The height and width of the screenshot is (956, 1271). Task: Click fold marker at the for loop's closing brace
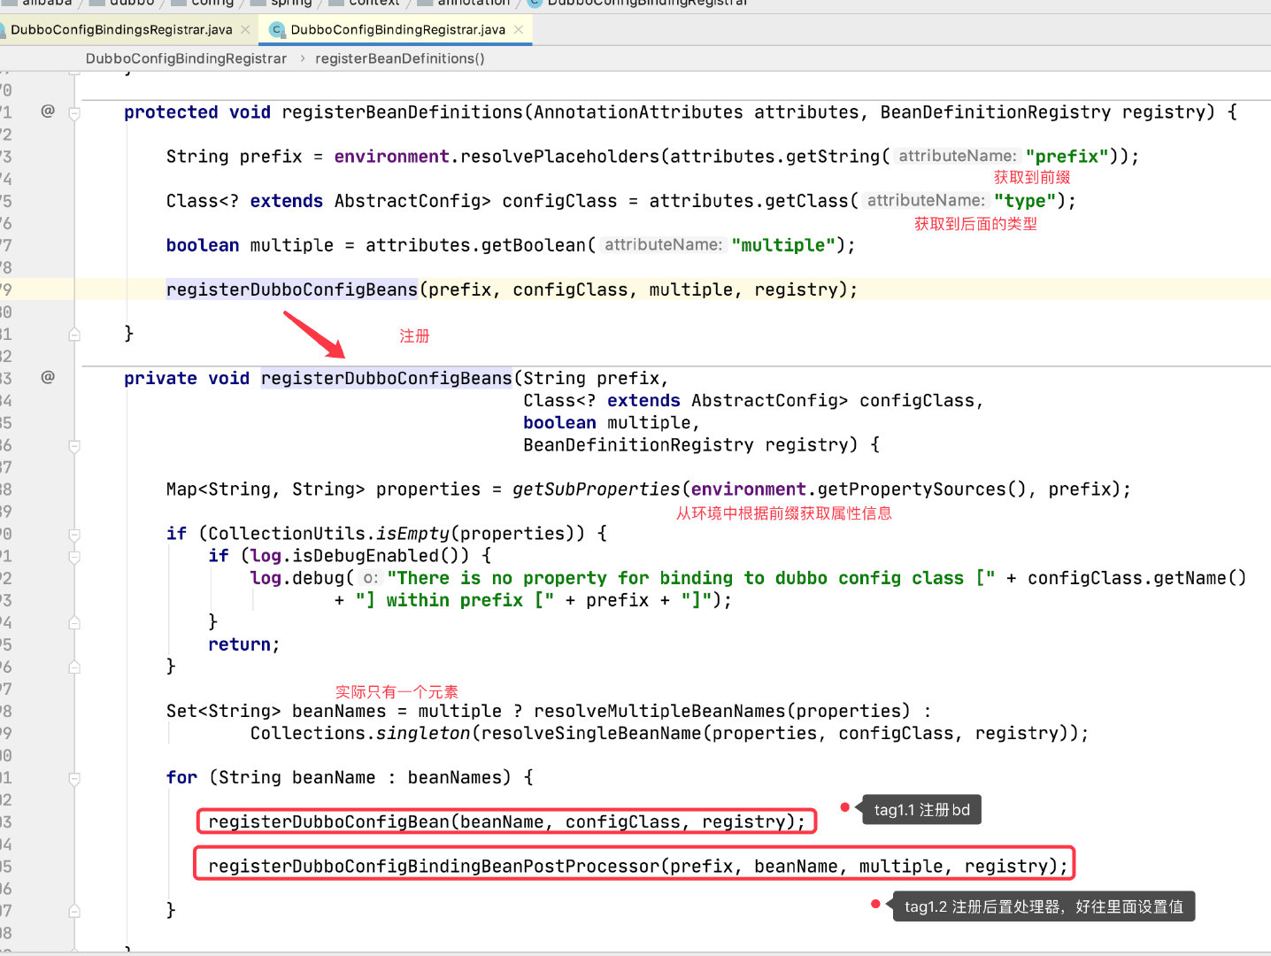pos(74,911)
